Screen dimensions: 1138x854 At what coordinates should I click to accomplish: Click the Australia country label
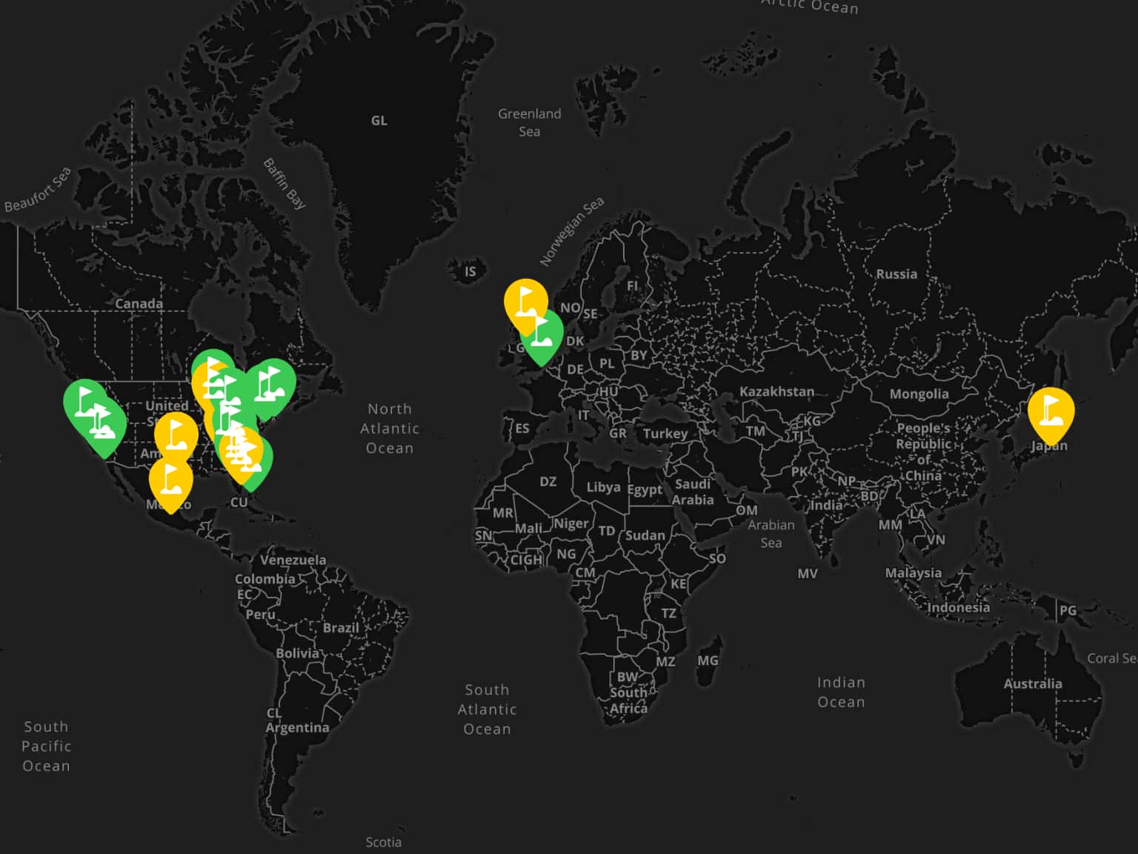click(1033, 683)
